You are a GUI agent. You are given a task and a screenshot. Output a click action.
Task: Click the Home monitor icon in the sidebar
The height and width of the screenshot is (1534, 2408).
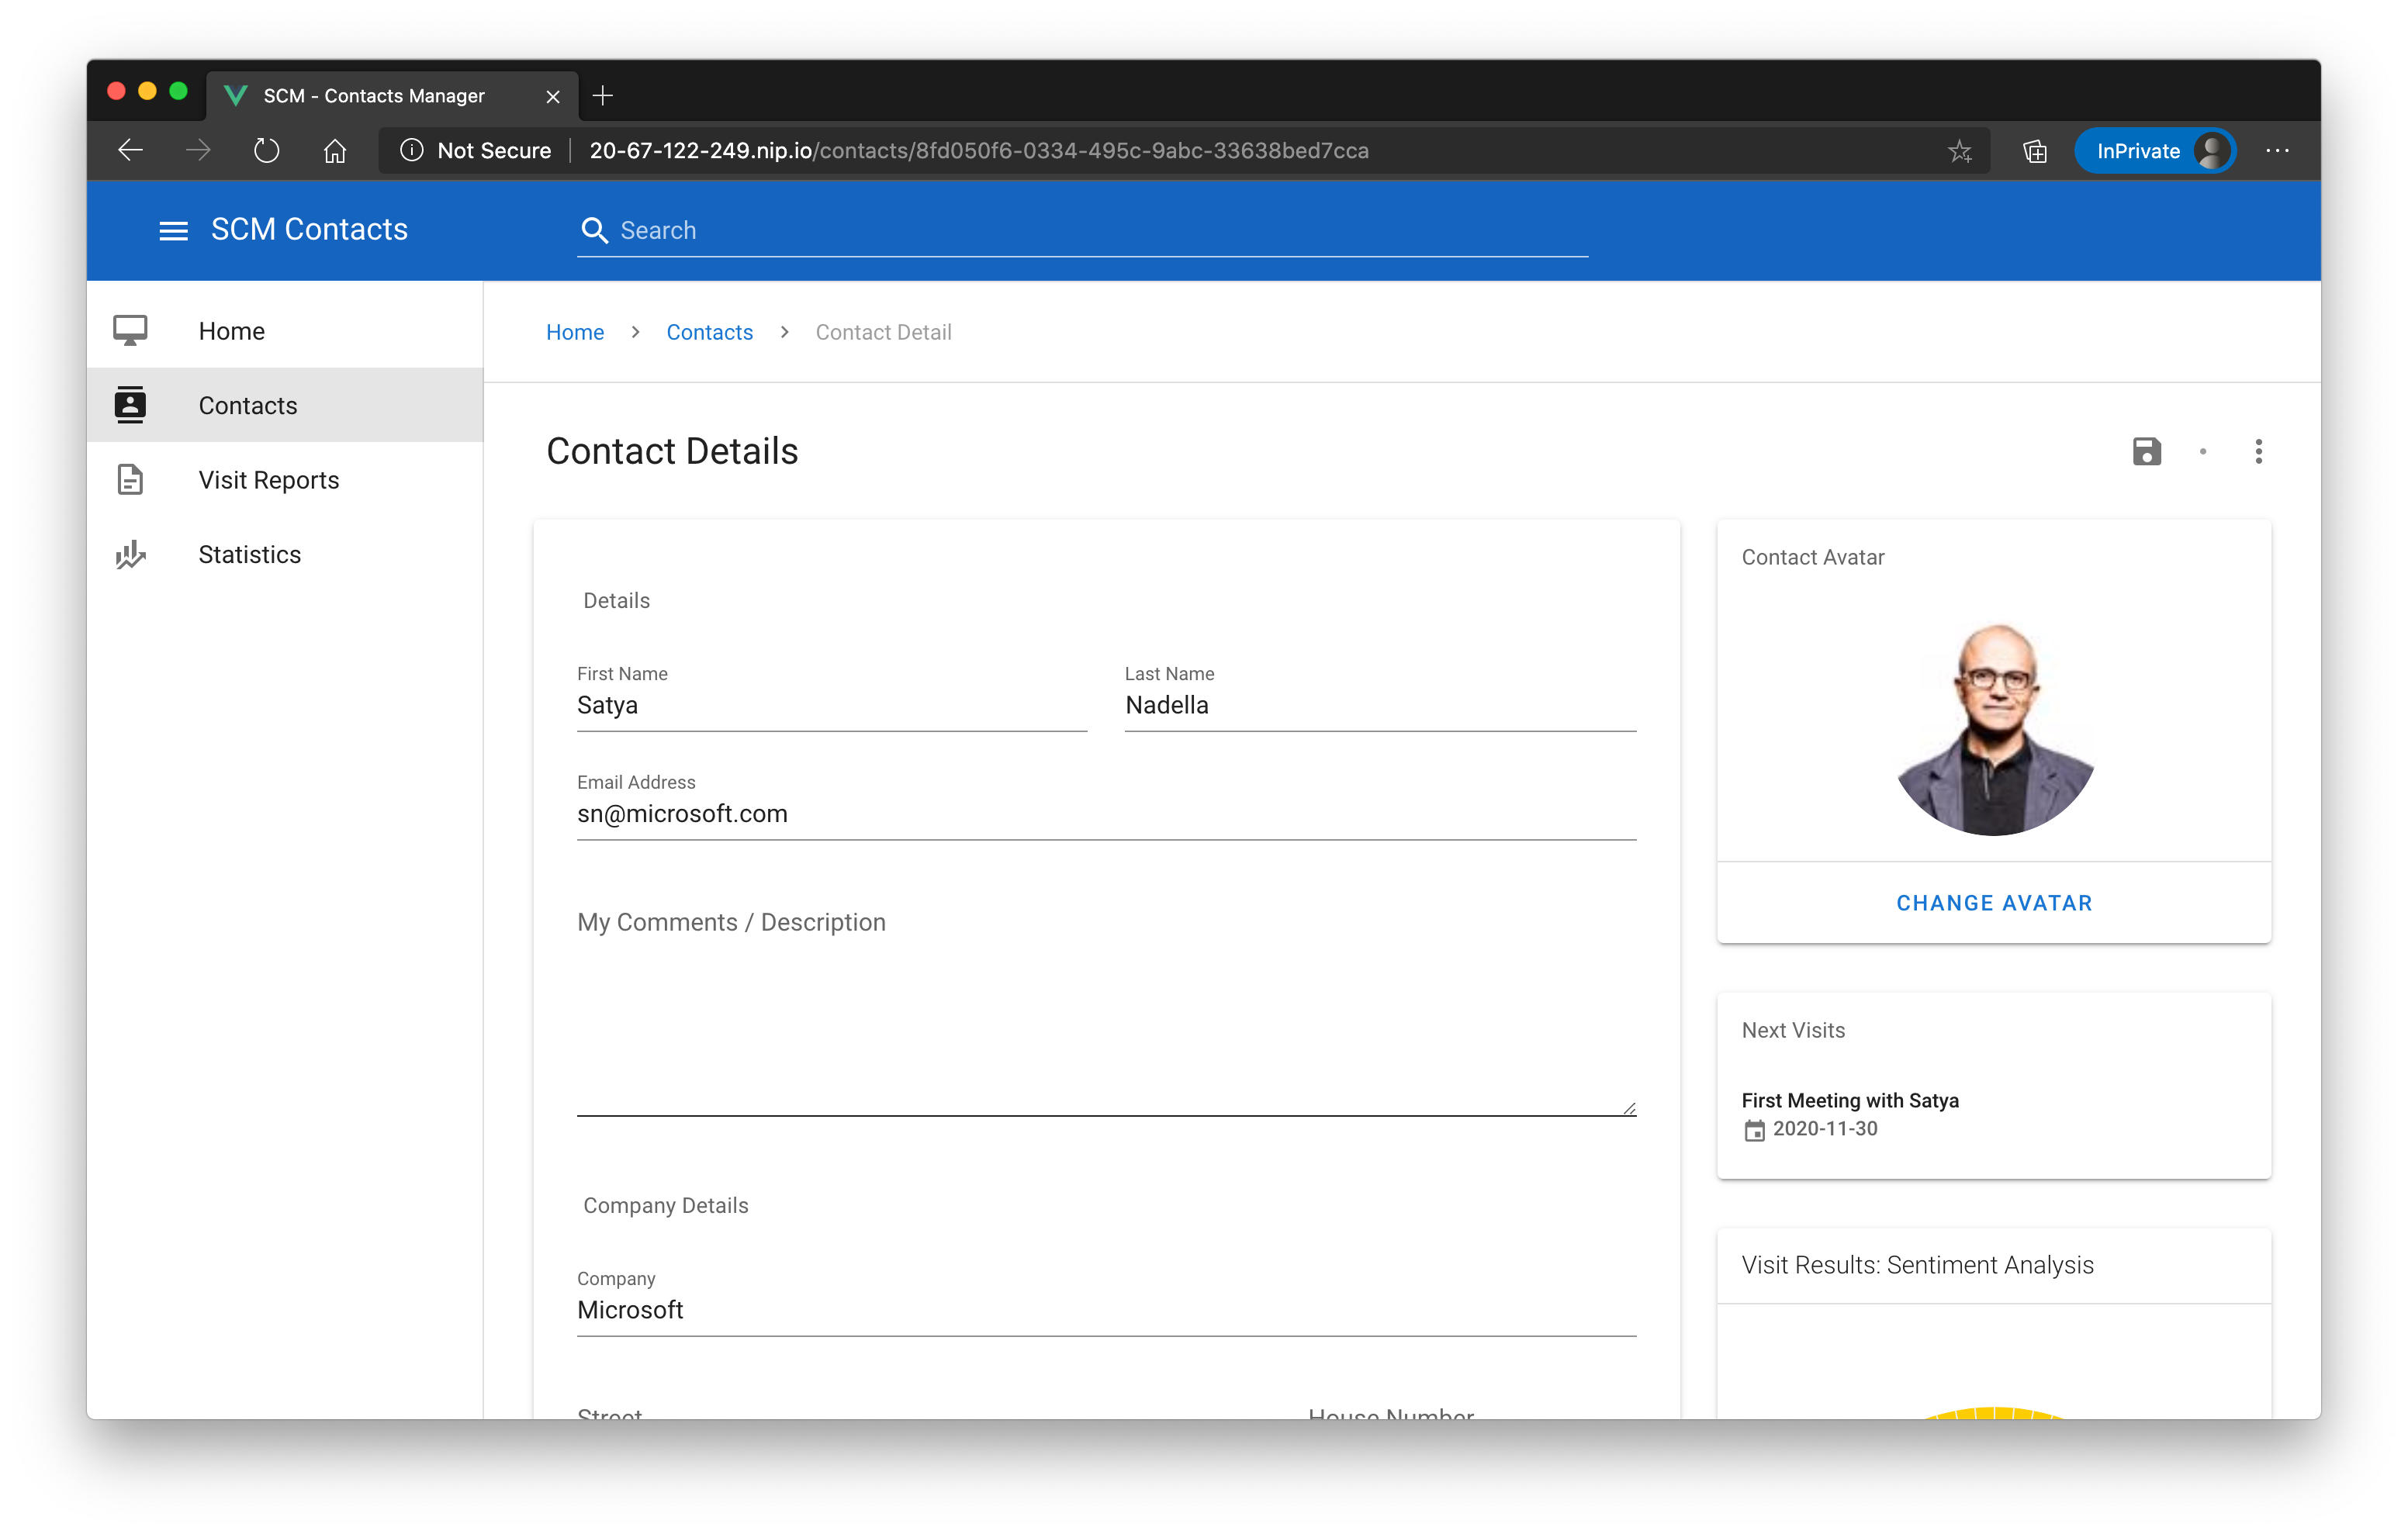(x=130, y=330)
